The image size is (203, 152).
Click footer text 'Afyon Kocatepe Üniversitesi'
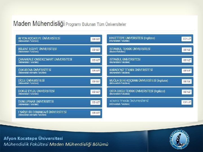pyautogui.click(x=33, y=138)
